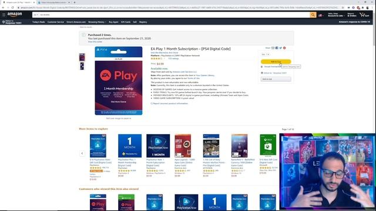Click the Add to Cart button
The height and width of the screenshot is (211, 376).
coord(276,62)
